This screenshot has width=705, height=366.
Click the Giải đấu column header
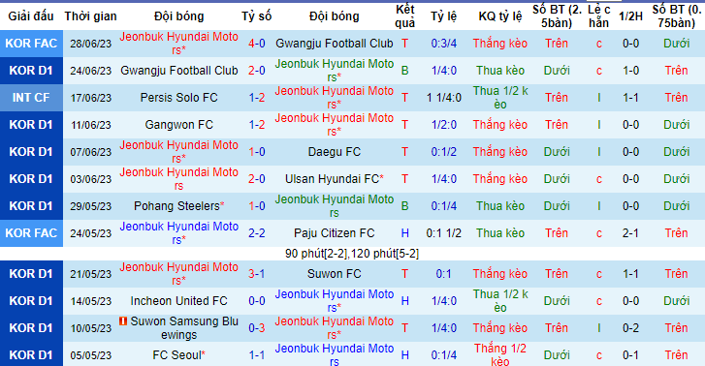point(31,16)
